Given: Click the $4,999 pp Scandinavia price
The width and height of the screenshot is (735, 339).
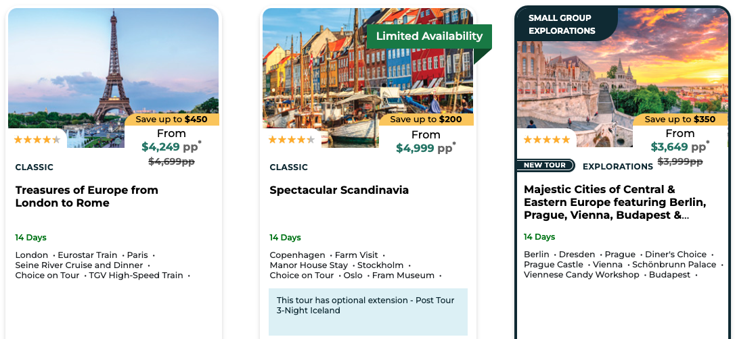Looking at the screenshot, I should tap(424, 148).
